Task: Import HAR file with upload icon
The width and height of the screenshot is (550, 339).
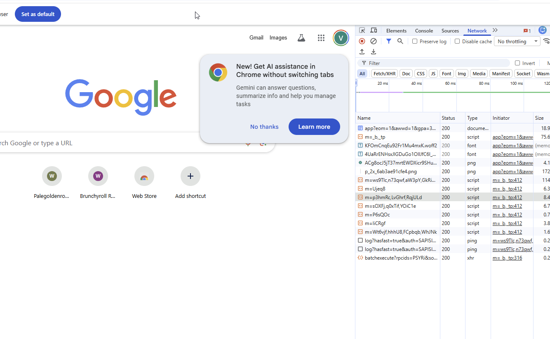Action: (362, 52)
